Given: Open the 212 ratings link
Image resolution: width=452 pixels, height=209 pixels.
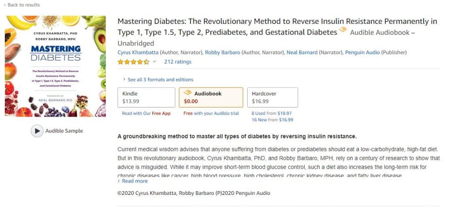Looking at the screenshot, I should tap(177, 61).
